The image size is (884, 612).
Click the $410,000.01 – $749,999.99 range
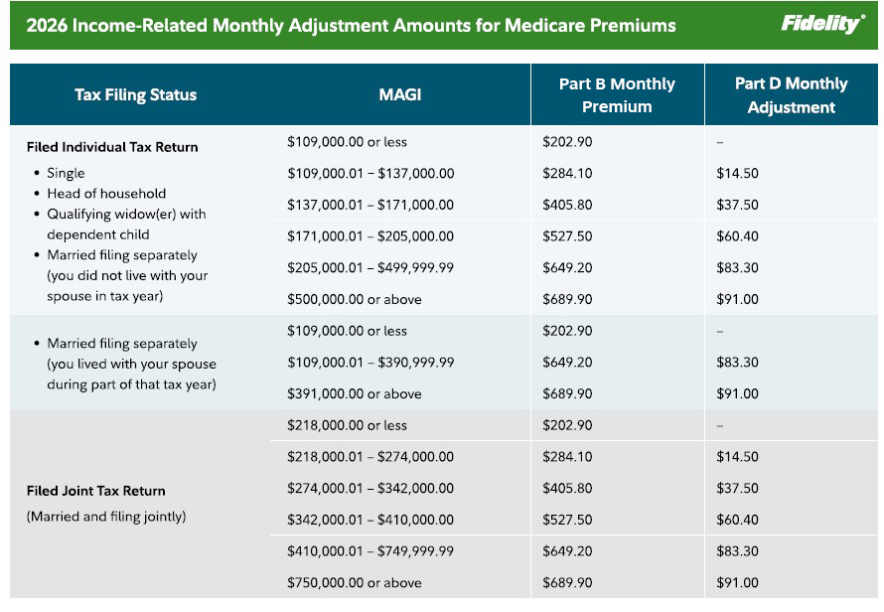pos(370,551)
